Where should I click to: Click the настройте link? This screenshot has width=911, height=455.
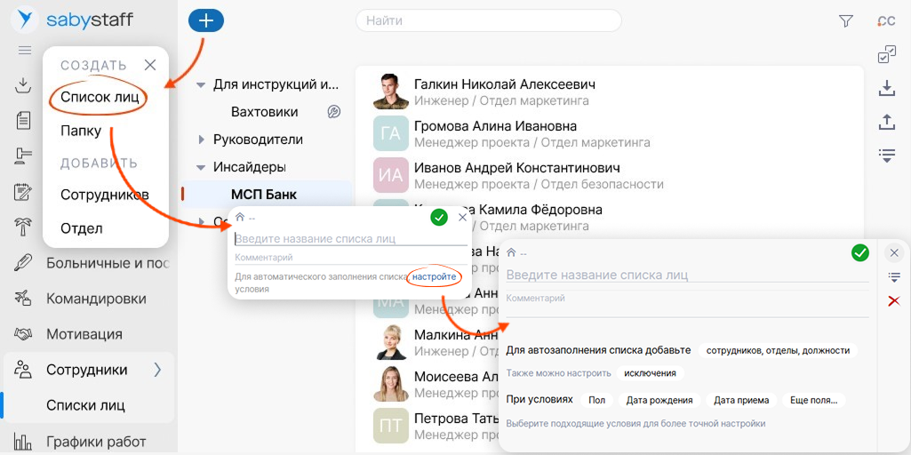pos(434,277)
